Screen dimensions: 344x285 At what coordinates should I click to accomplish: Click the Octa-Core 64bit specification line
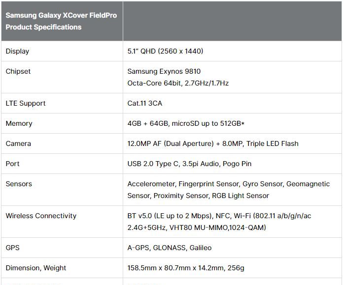178,83
